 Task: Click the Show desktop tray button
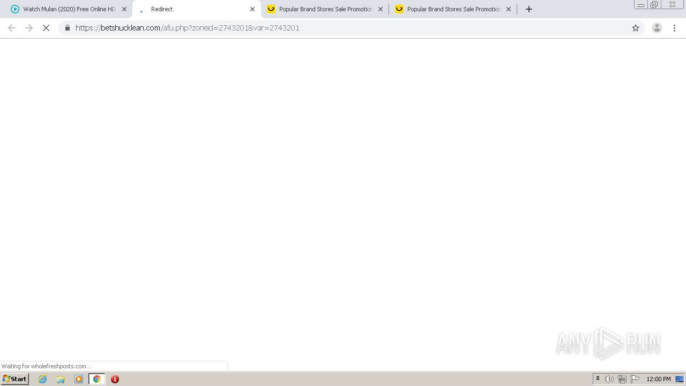[680, 379]
